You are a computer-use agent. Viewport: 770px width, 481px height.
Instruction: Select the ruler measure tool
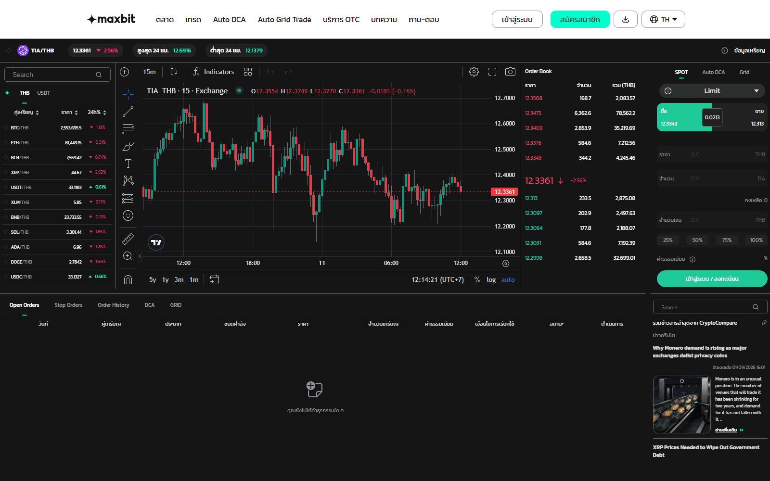click(128, 239)
